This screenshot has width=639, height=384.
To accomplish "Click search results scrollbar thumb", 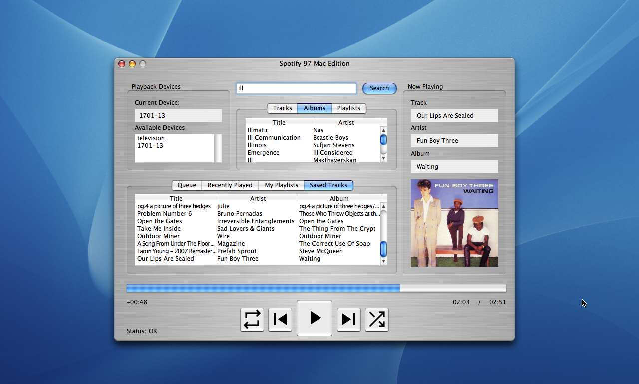I will [384, 140].
